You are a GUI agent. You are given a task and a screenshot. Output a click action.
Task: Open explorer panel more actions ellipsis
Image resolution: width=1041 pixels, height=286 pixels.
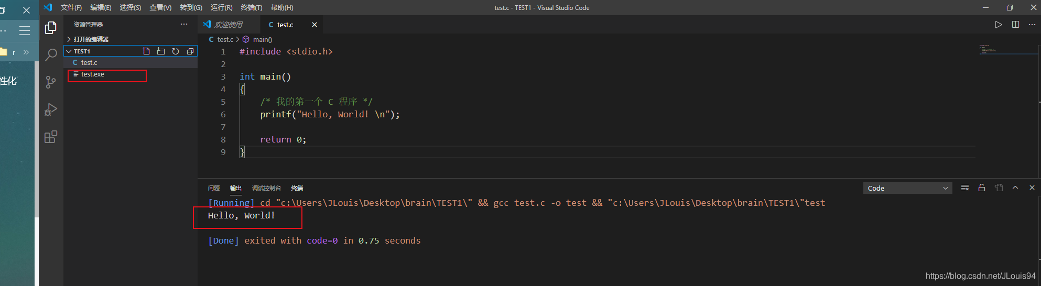click(x=184, y=25)
